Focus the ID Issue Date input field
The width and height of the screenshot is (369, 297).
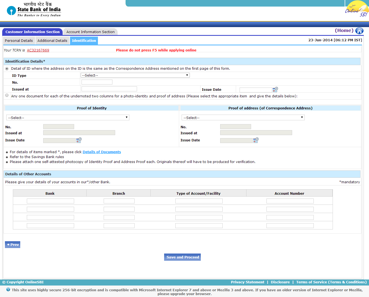click(x=256, y=90)
